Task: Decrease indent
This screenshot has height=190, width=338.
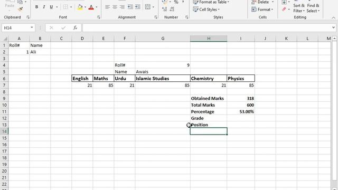Action: coord(130,7)
